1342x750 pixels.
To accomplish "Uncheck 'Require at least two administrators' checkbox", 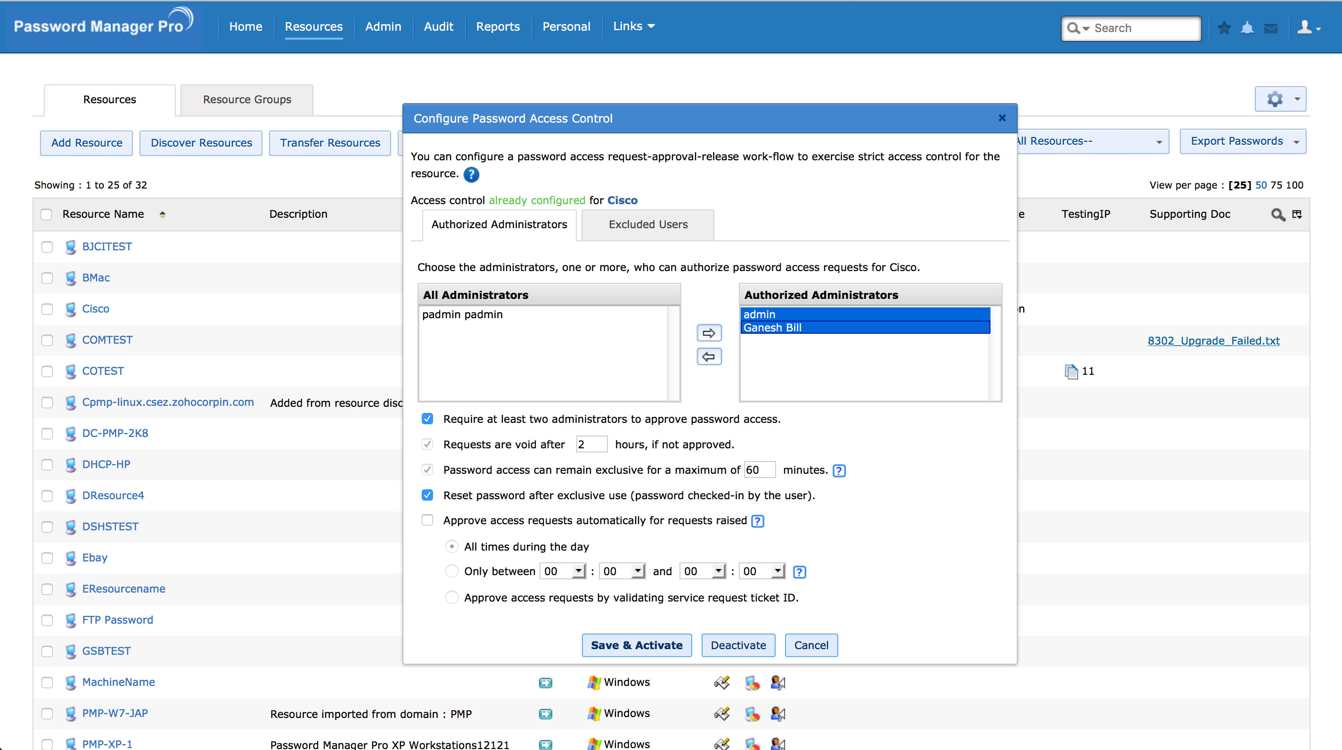I will pos(427,419).
